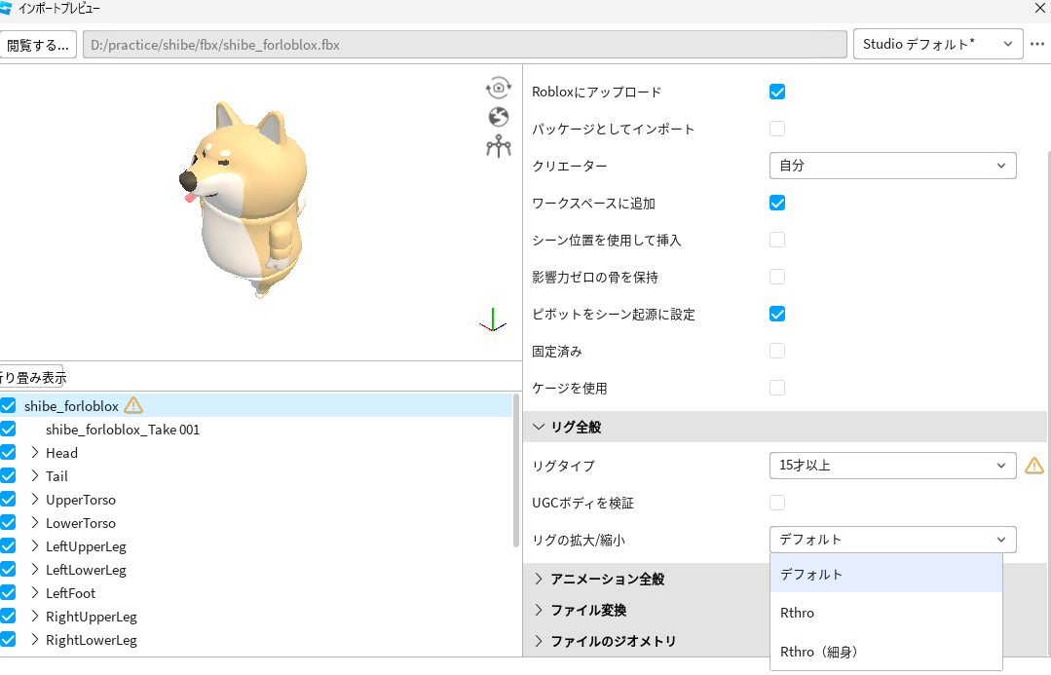Uncheck the shibe_forloblox_Take 001 checkbox

pos(8,429)
